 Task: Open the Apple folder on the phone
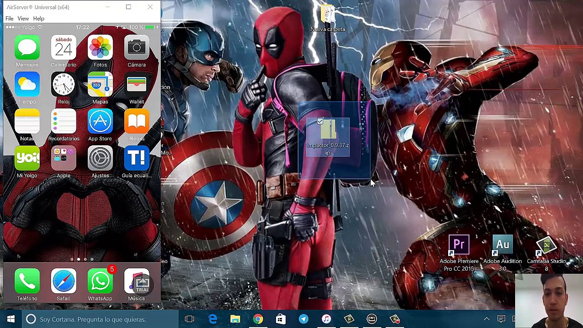click(x=64, y=158)
